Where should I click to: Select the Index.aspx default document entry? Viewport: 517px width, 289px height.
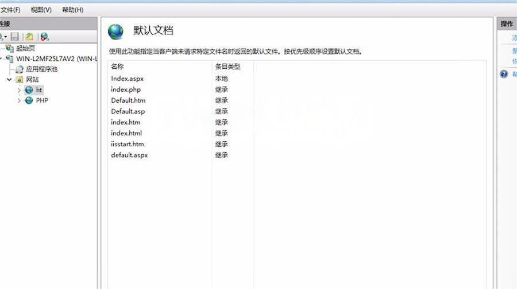tap(127, 79)
